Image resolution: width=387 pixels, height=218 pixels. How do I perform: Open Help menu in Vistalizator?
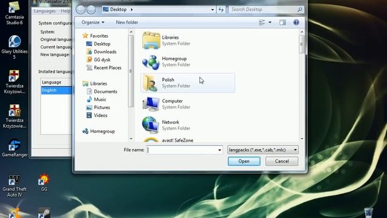[65, 11]
